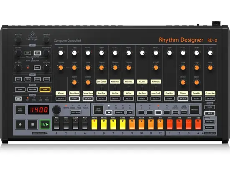
Task: Click the Step Repeat button
Action: point(176,112)
